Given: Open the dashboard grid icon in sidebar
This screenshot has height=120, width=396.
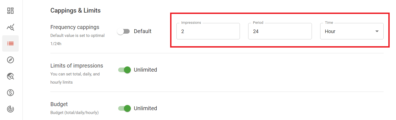Looking at the screenshot, I should point(10,11).
